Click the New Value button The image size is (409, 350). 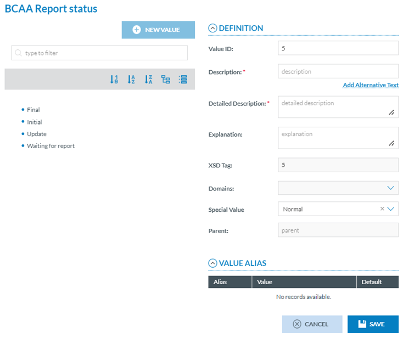coord(158,30)
